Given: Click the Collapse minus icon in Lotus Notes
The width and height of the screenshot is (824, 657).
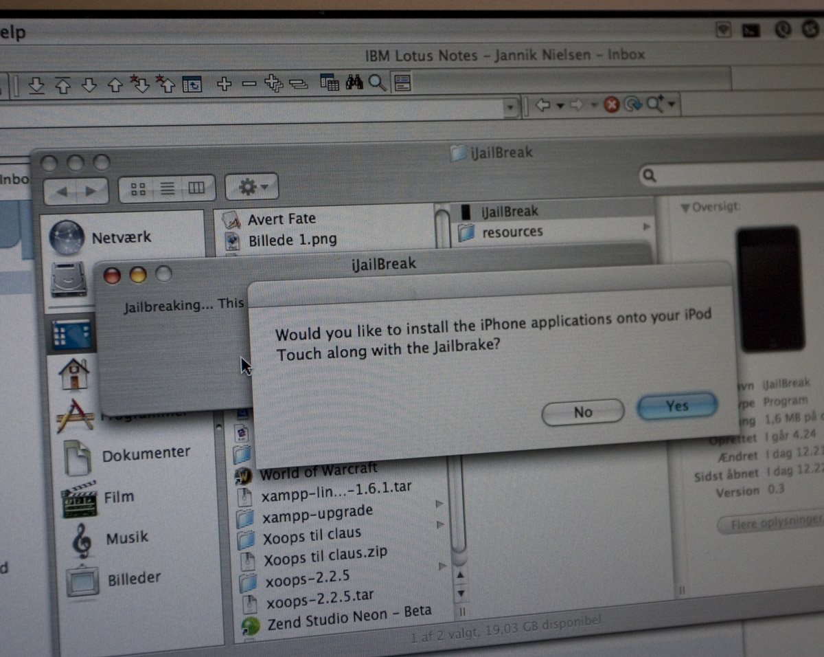Looking at the screenshot, I should click(x=249, y=84).
